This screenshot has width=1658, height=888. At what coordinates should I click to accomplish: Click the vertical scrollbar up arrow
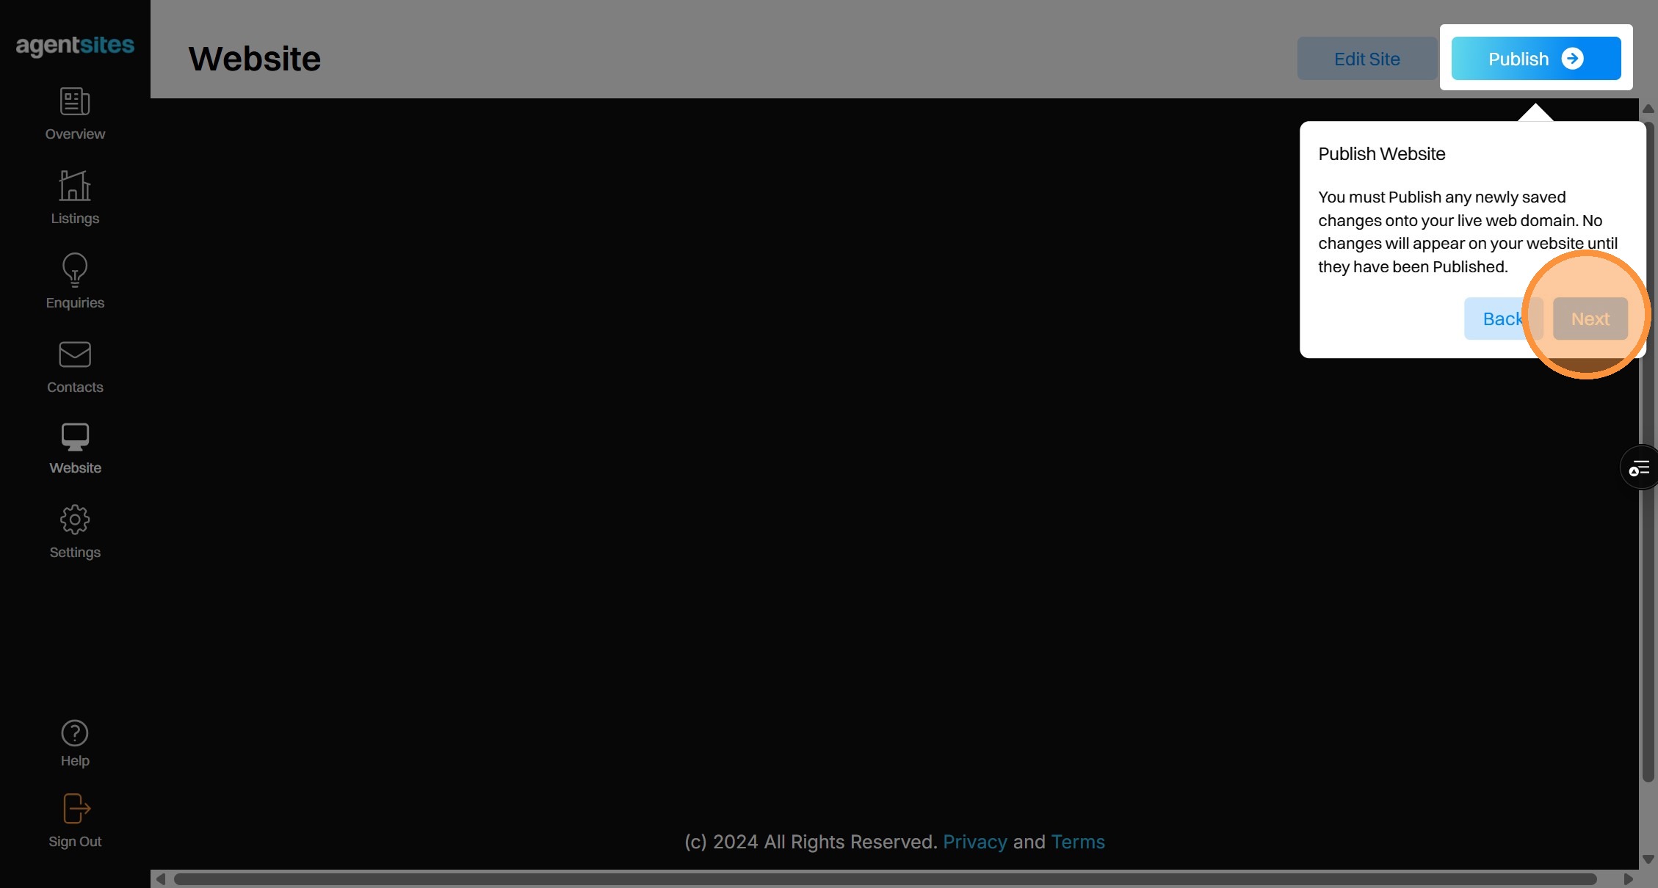[1648, 109]
